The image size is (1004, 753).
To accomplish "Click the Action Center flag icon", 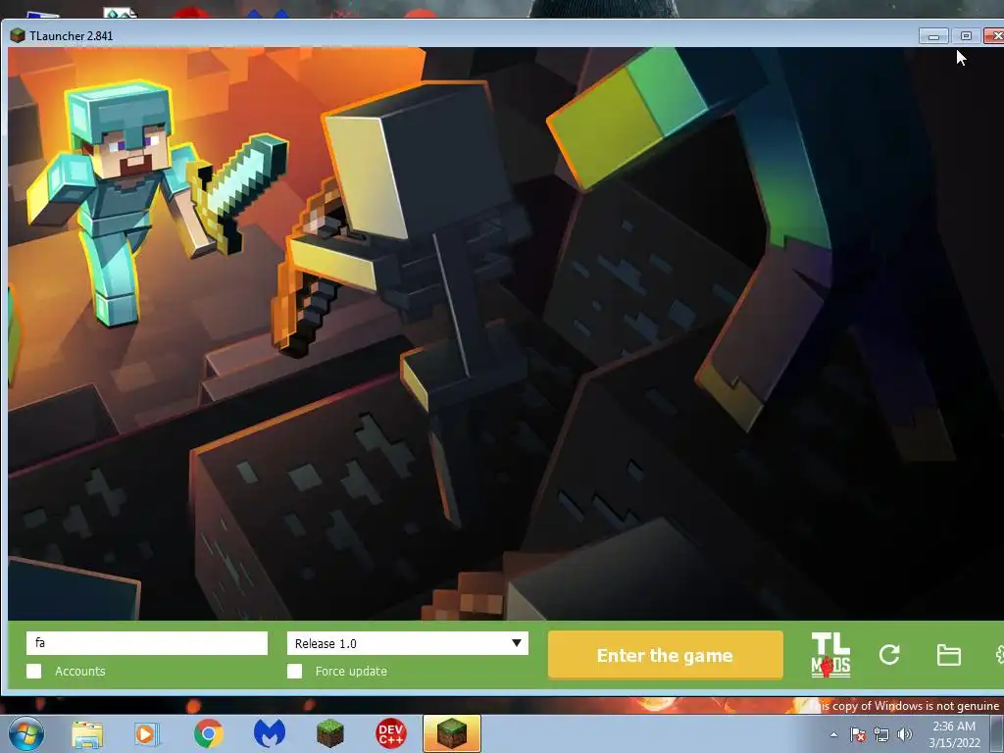I will (x=858, y=734).
